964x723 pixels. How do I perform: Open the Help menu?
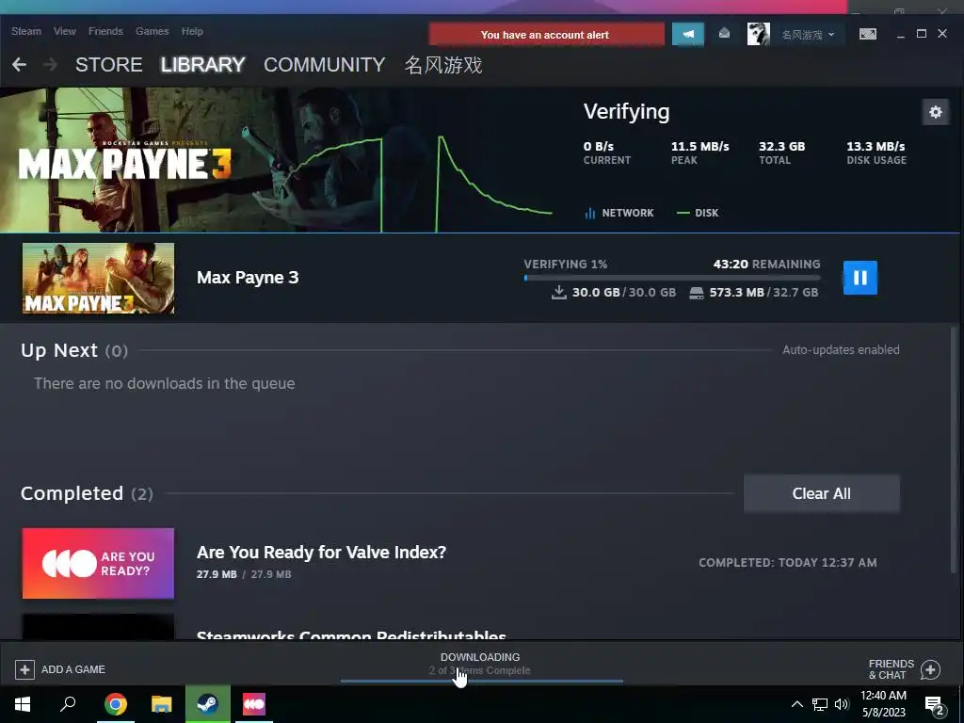click(x=192, y=31)
